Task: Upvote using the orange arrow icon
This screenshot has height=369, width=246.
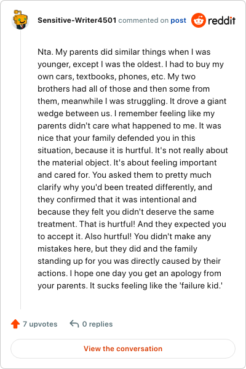Action: pyautogui.click(x=15, y=324)
